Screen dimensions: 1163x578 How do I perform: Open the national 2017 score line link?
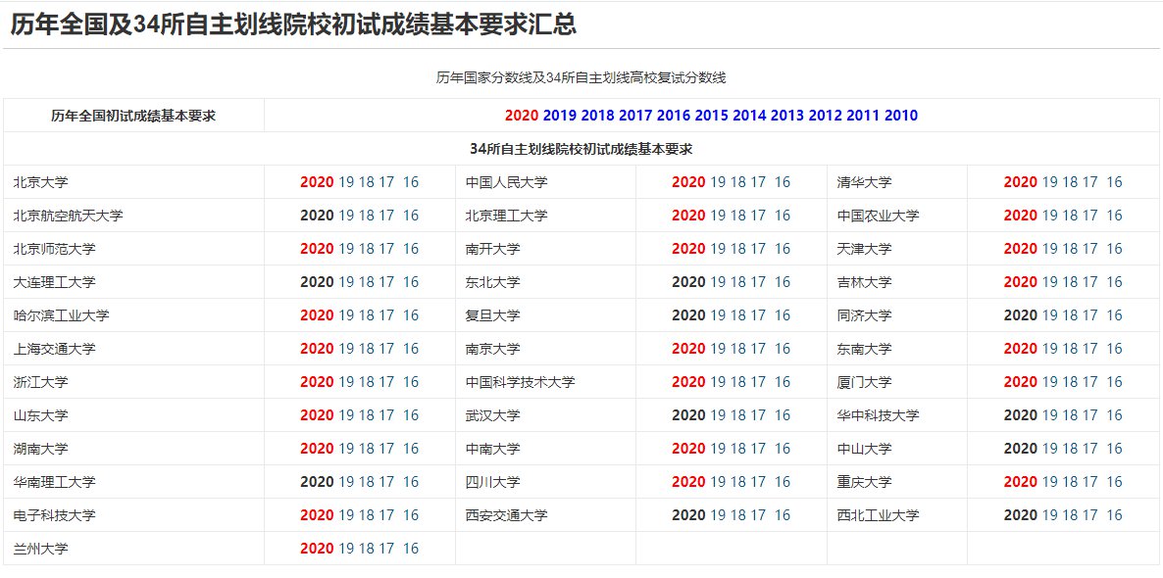pos(635,116)
